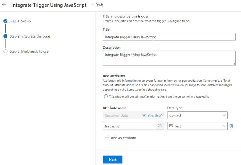Click the Text type icon in dropdown

tap(171, 126)
